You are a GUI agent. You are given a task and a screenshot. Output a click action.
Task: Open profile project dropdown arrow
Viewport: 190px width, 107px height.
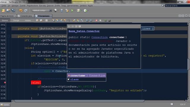coord(88,11)
